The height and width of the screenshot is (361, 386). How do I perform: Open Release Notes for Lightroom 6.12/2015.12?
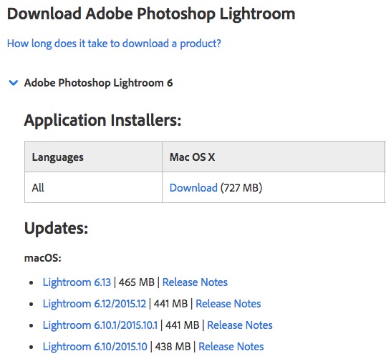click(x=228, y=304)
